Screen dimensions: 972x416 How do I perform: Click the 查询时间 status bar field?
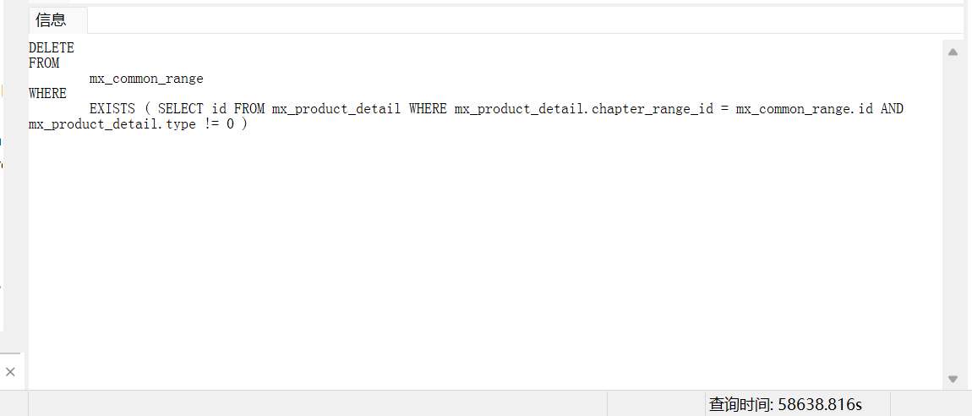(x=784, y=404)
